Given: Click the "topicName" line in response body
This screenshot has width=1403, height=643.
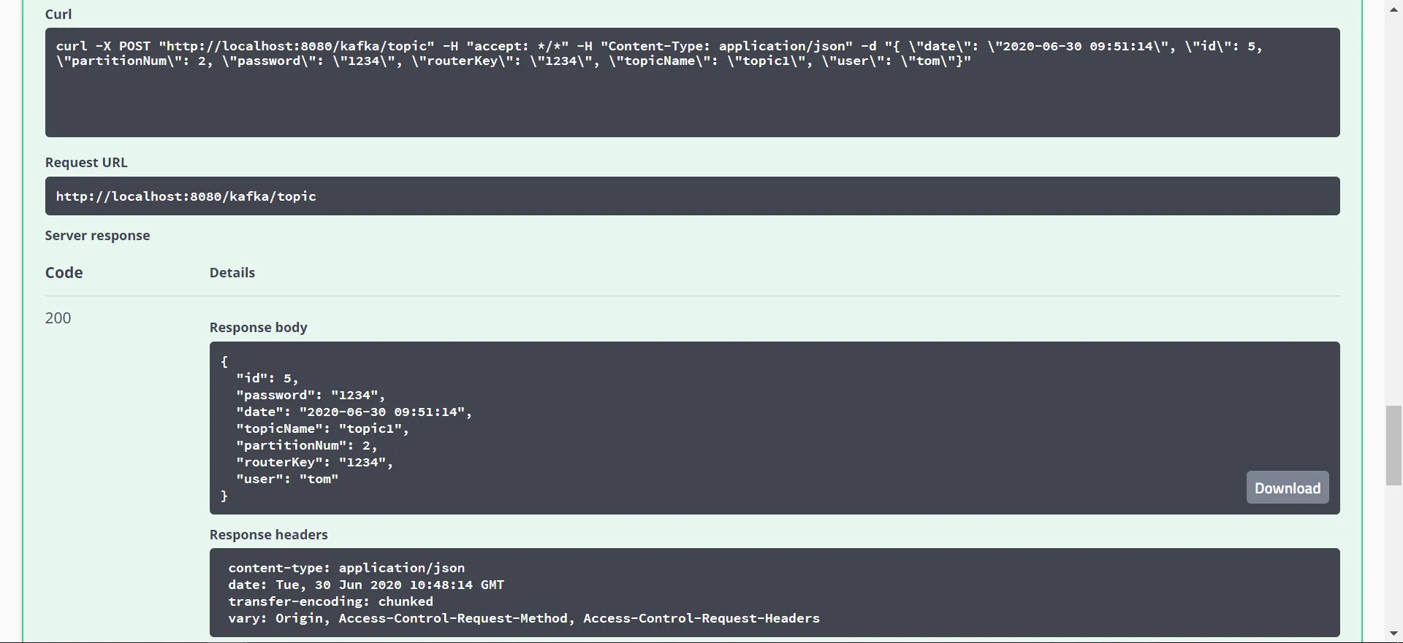Looking at the screenshot, I should [x=322, y=429].
